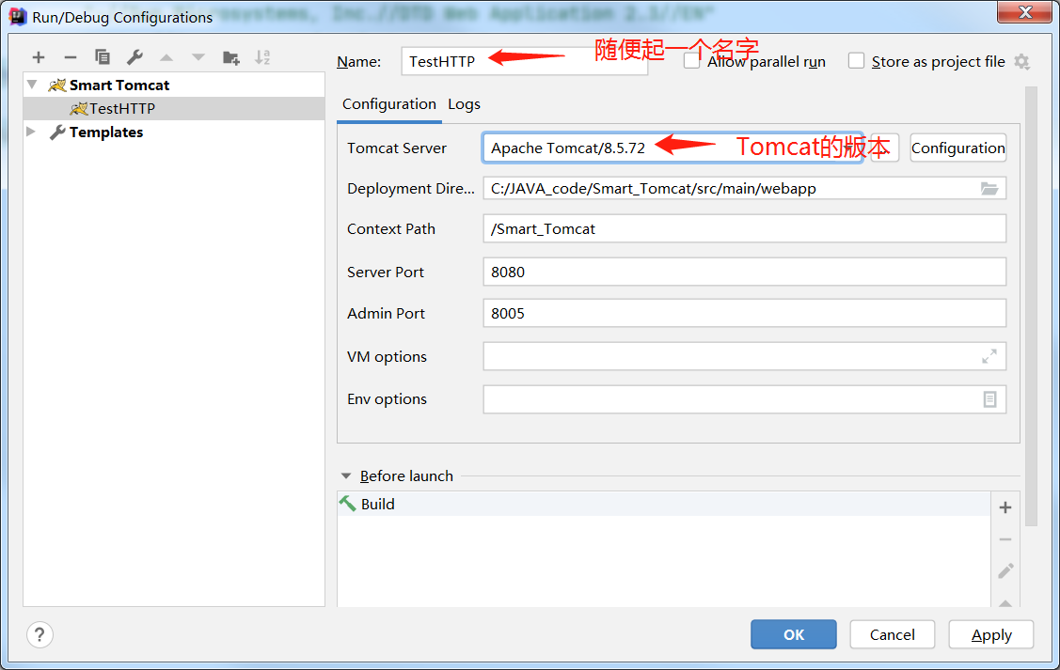Focus Server Port 8080 field
Viewport: 1060px width, 670px height.
tap(744, 273)
